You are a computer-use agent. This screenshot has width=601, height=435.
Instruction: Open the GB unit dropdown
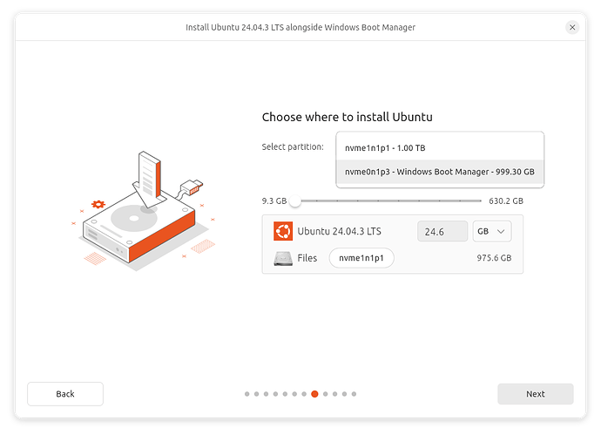[x=492, y=232]
